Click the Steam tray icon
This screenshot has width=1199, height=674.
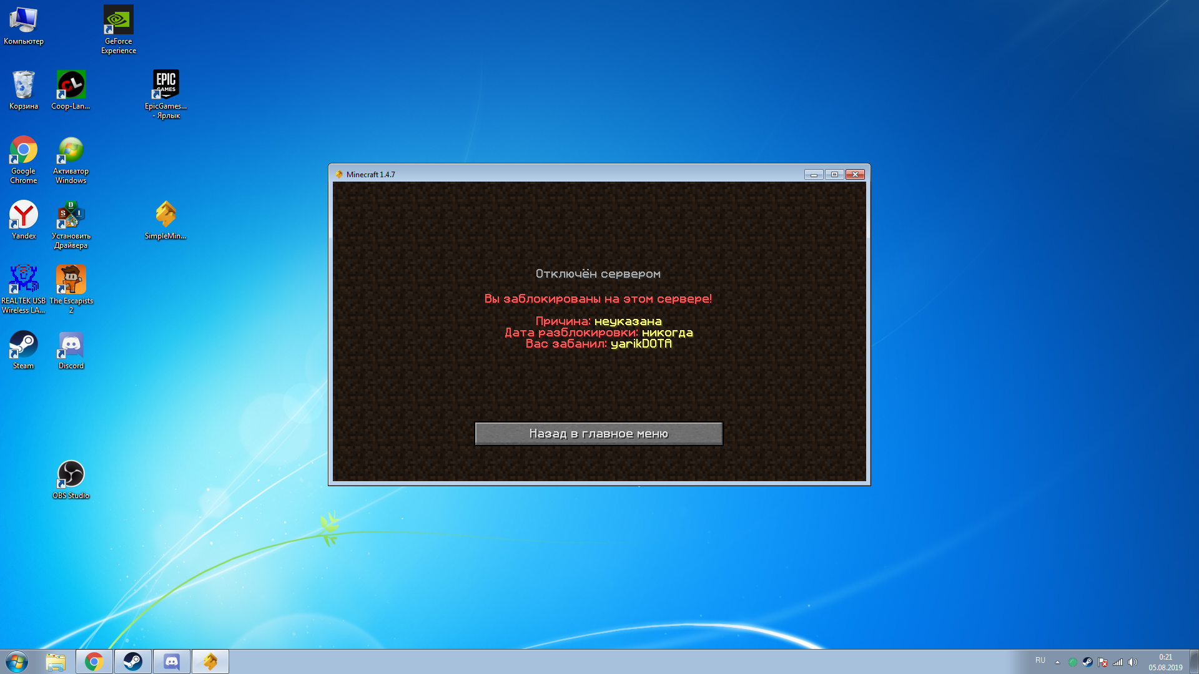coord(1088,662)
